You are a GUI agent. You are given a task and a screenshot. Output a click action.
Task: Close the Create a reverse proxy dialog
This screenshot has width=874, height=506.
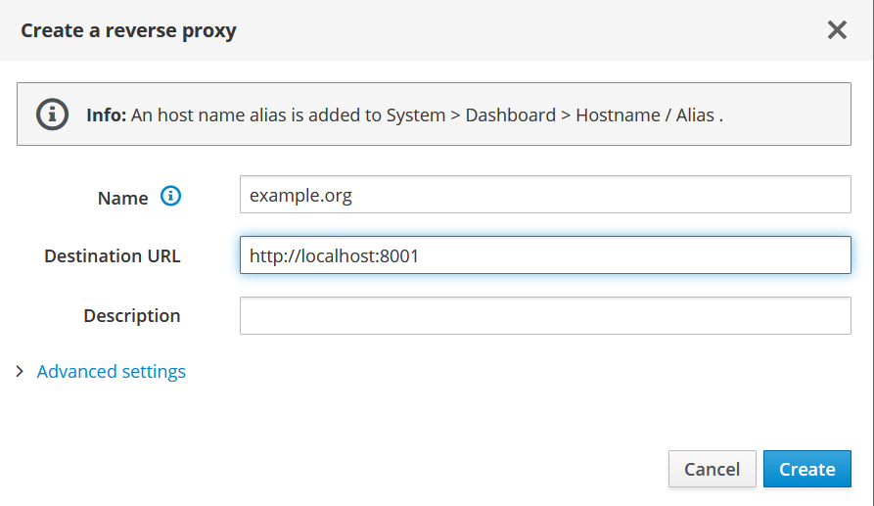837,30
